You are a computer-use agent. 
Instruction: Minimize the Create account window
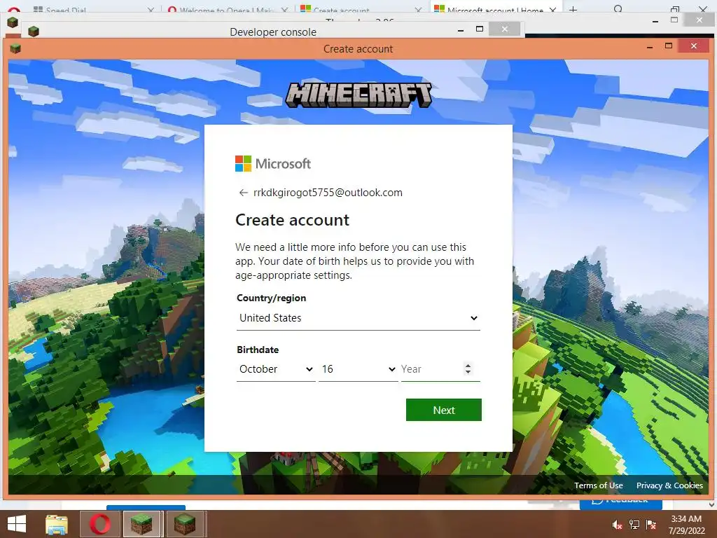(x=650, y=47)
